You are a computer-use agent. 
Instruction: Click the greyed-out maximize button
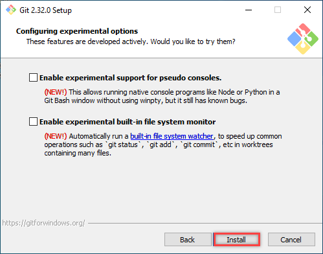[x=278, y=10]
